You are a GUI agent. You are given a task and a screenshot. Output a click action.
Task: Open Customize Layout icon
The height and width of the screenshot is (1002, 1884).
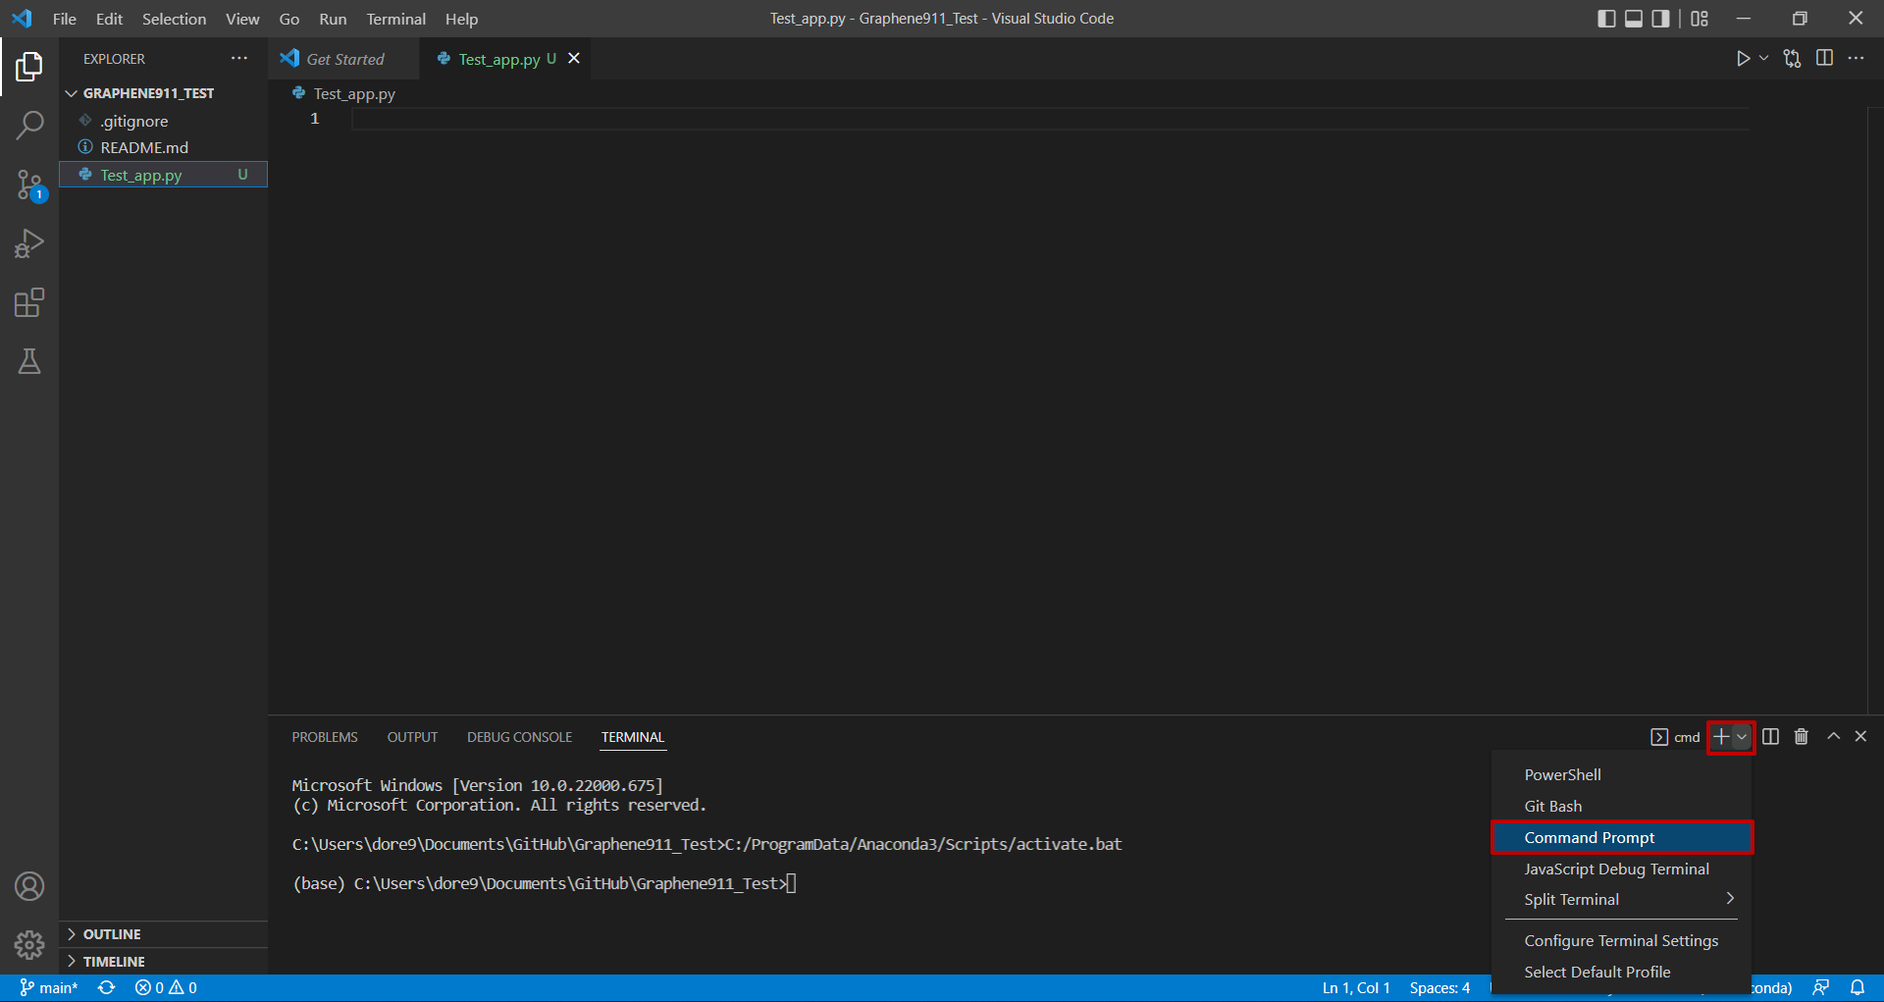pos(1700,19)
